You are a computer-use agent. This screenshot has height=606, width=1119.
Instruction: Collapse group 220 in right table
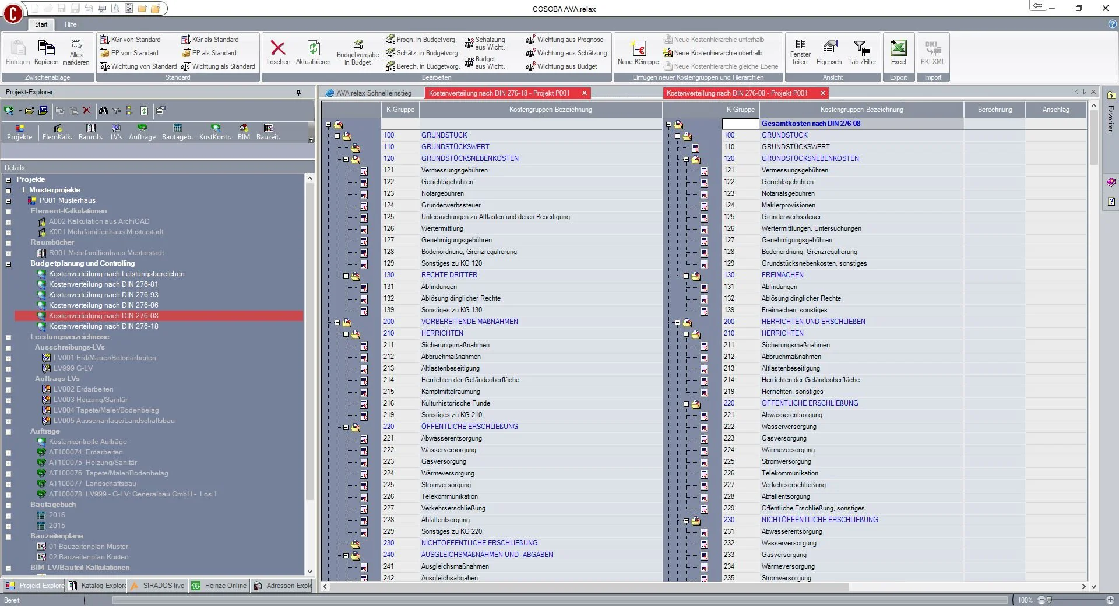tap(686, 404)
